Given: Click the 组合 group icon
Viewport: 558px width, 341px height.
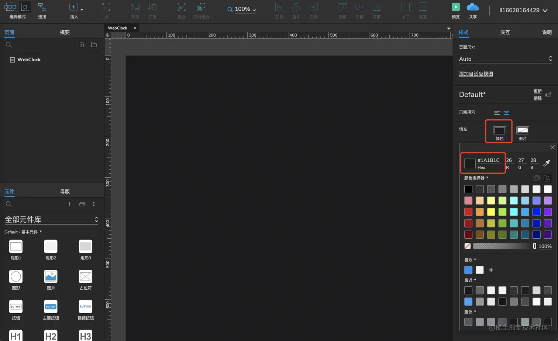Looking at the screenshot, I should (x=182, y=7).
